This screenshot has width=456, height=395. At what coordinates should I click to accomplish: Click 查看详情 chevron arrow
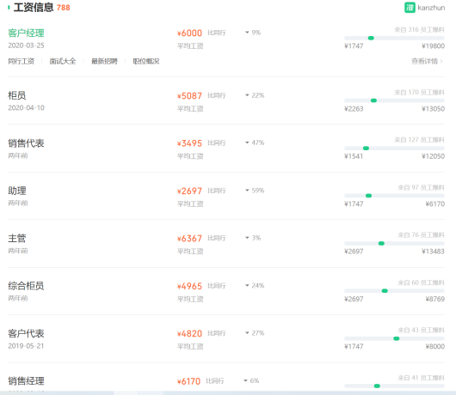pos(441,61)
